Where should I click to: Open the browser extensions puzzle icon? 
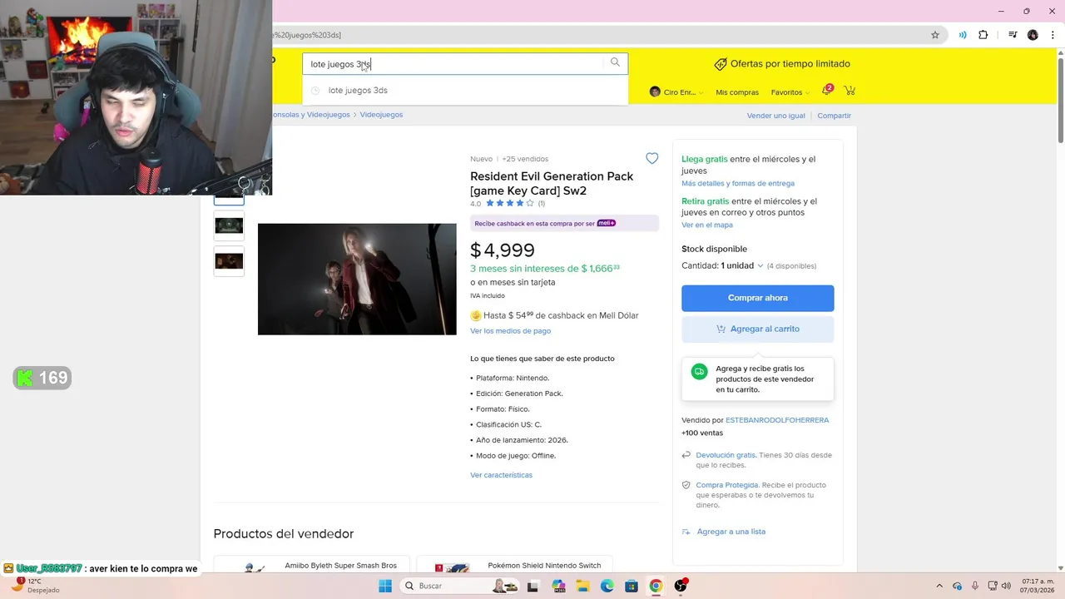tap(983, 35)
